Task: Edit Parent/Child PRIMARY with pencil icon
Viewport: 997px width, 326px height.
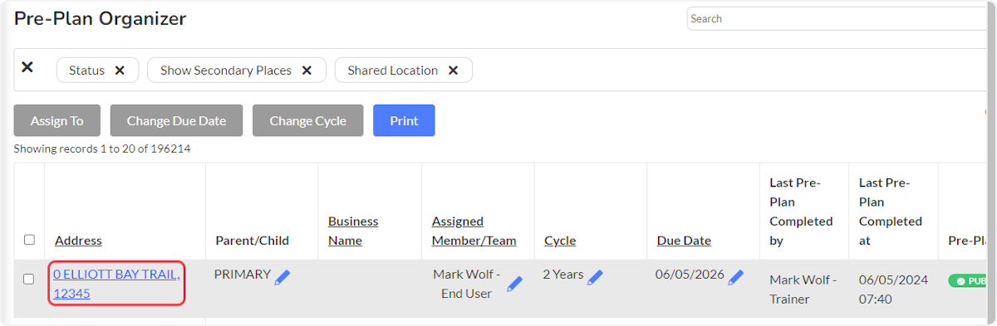Action: click(x=282, y=277)
